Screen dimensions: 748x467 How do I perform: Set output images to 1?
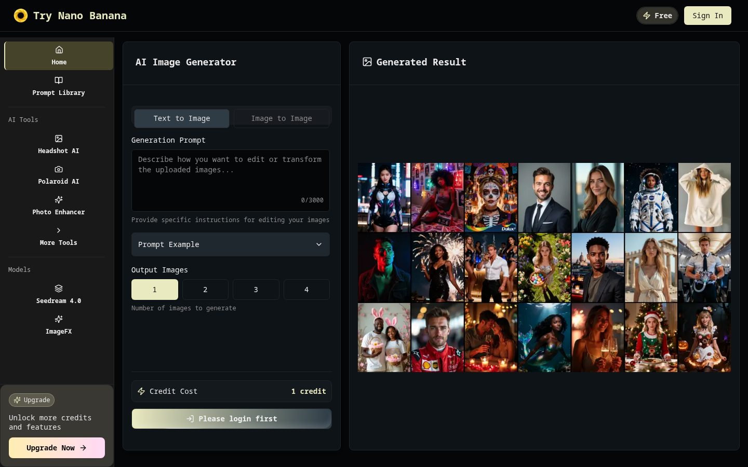(x=155, y=290)
